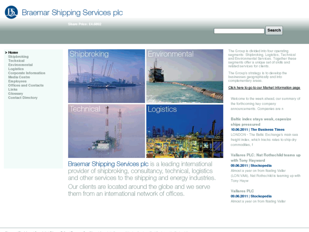Open the Logistics sidebar menu item
The image size is (309, 232).
coord(16,69)
